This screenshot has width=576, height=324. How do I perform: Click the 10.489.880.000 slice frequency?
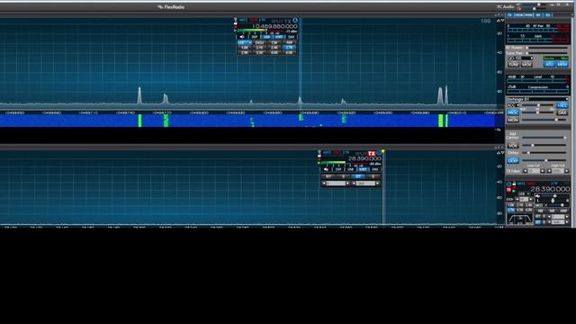coord(274,26)
